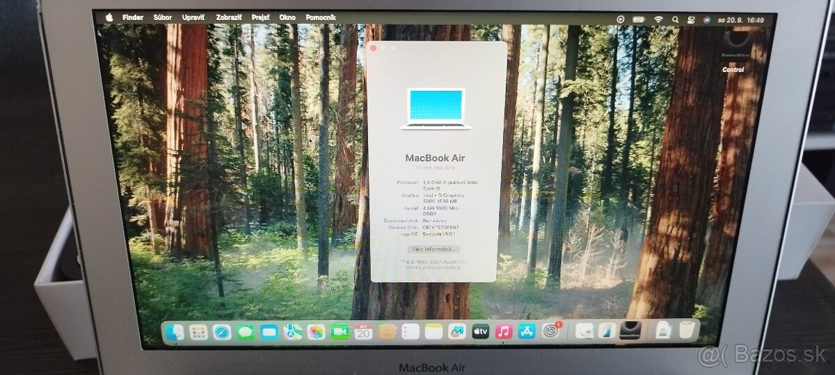Viewport: 835px width, 375px height.
Task: Open the Apple menu
Action: (x=109, y=17)
